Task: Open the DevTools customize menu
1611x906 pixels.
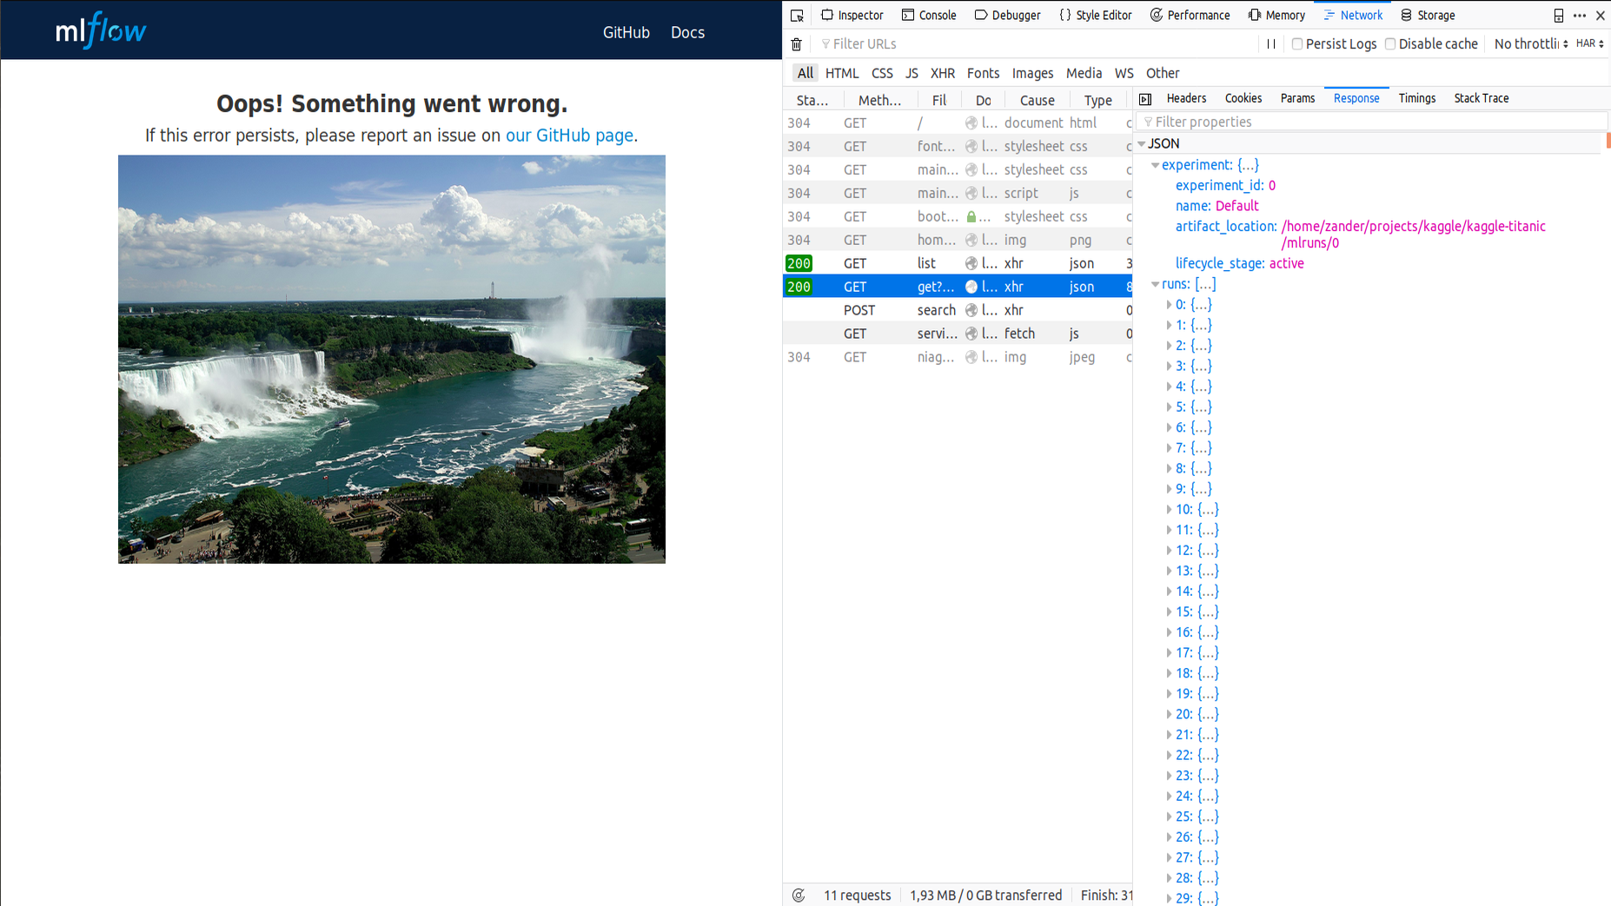Action: coord(1580,15)
